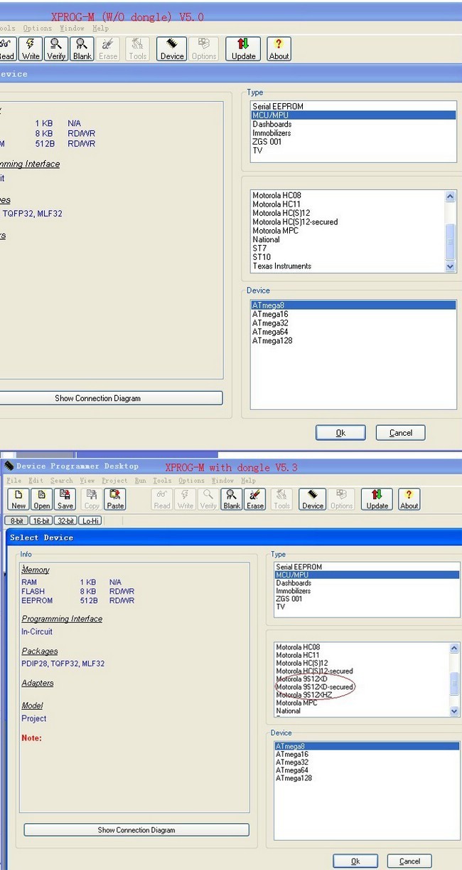
Task: Click up arrow of V5.3 manufacturer list scrollbar
Action: point(455,648)
